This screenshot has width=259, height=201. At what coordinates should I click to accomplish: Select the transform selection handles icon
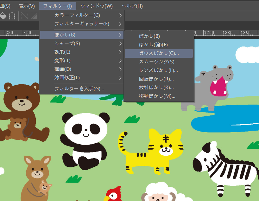tap(12, 16)
